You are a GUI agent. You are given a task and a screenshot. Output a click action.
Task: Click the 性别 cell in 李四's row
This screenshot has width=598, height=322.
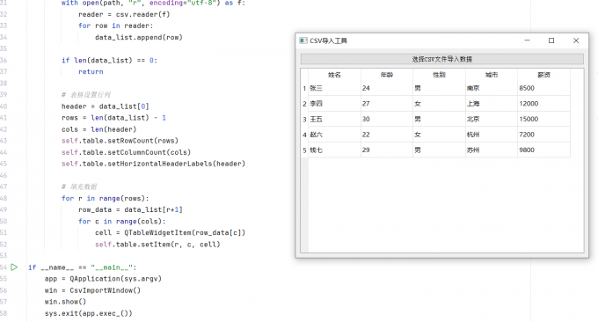(439, 104)
